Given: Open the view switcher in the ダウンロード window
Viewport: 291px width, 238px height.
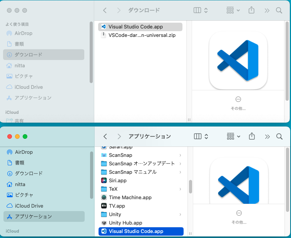Looking at the screenshot, I should [201, 10].
